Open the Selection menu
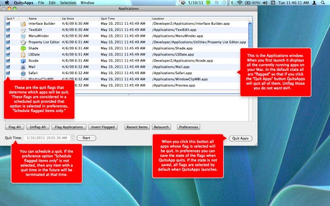Screen dimensions: 330x206 pos(68,3)
